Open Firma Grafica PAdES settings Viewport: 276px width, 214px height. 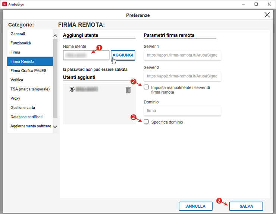coord(30,71)
